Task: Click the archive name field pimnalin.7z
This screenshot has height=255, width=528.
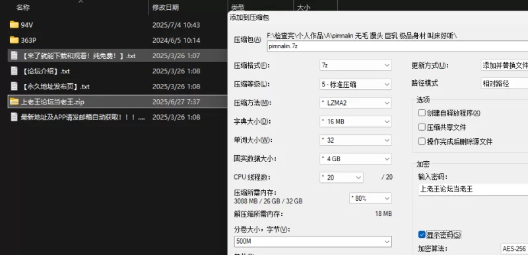Action: 397,46
